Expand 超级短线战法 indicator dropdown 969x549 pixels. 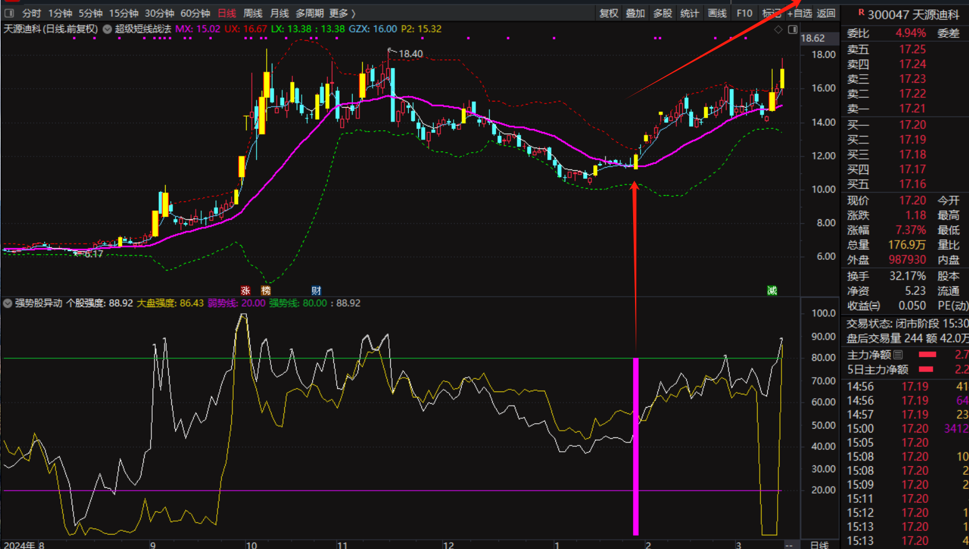(107, 29)
